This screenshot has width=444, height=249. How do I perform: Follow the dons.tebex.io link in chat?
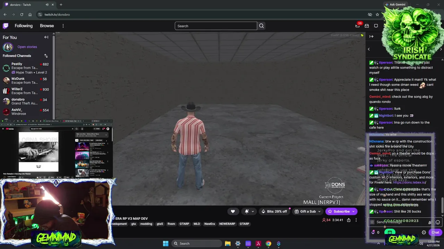point(409,183)
